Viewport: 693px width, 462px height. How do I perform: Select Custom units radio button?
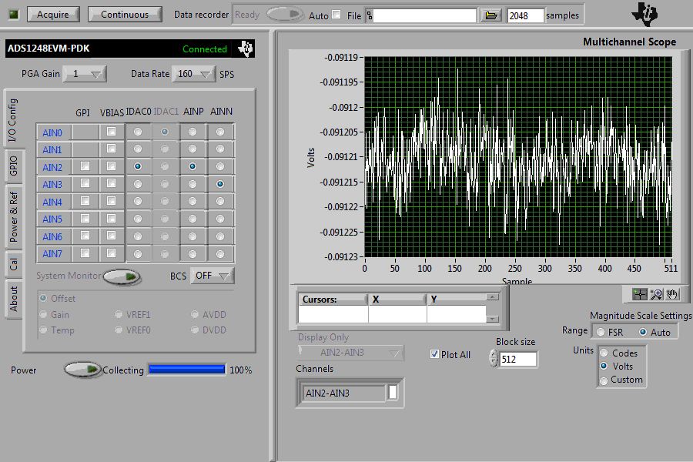[x=604, y=380]
